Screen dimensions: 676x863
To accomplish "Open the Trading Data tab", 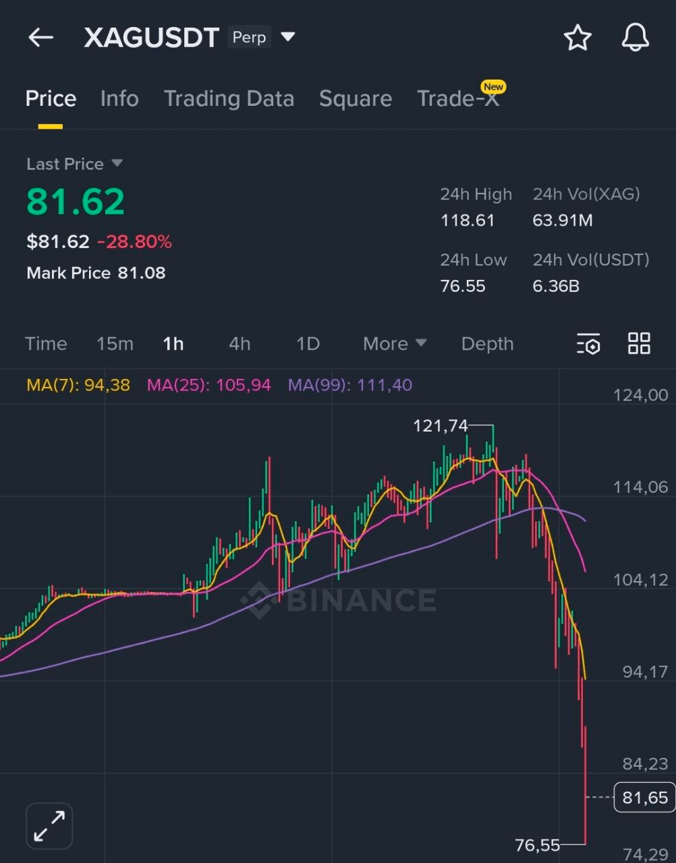I will [x=229, y=99].
